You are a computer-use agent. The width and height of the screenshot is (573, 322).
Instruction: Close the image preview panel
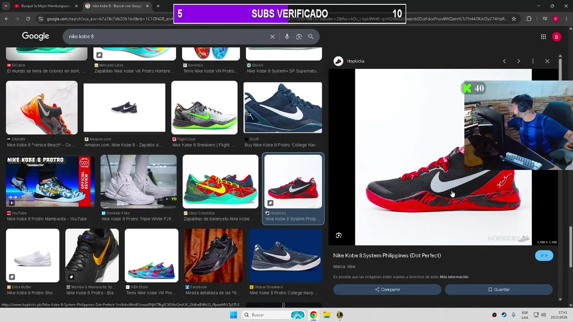(x=547, y=61)
